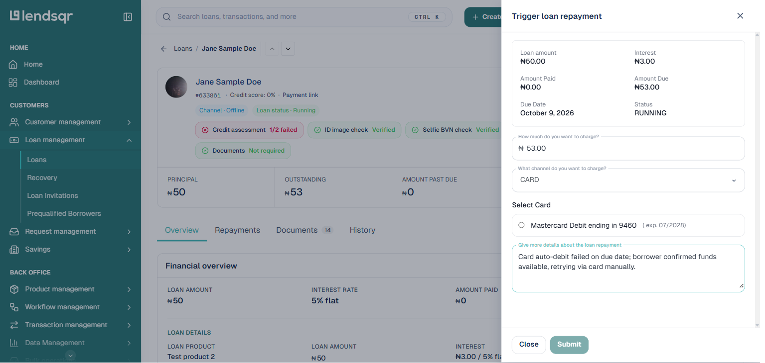
Task: Click the Data Management chart icon
Action: tap(14, 343)
